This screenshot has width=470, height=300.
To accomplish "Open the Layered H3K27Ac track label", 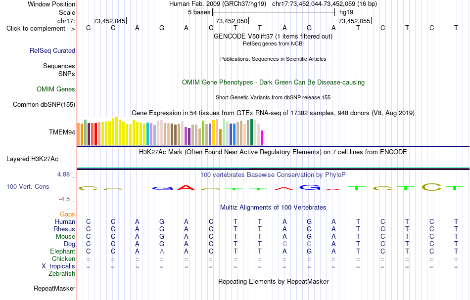I will [32, 159].
